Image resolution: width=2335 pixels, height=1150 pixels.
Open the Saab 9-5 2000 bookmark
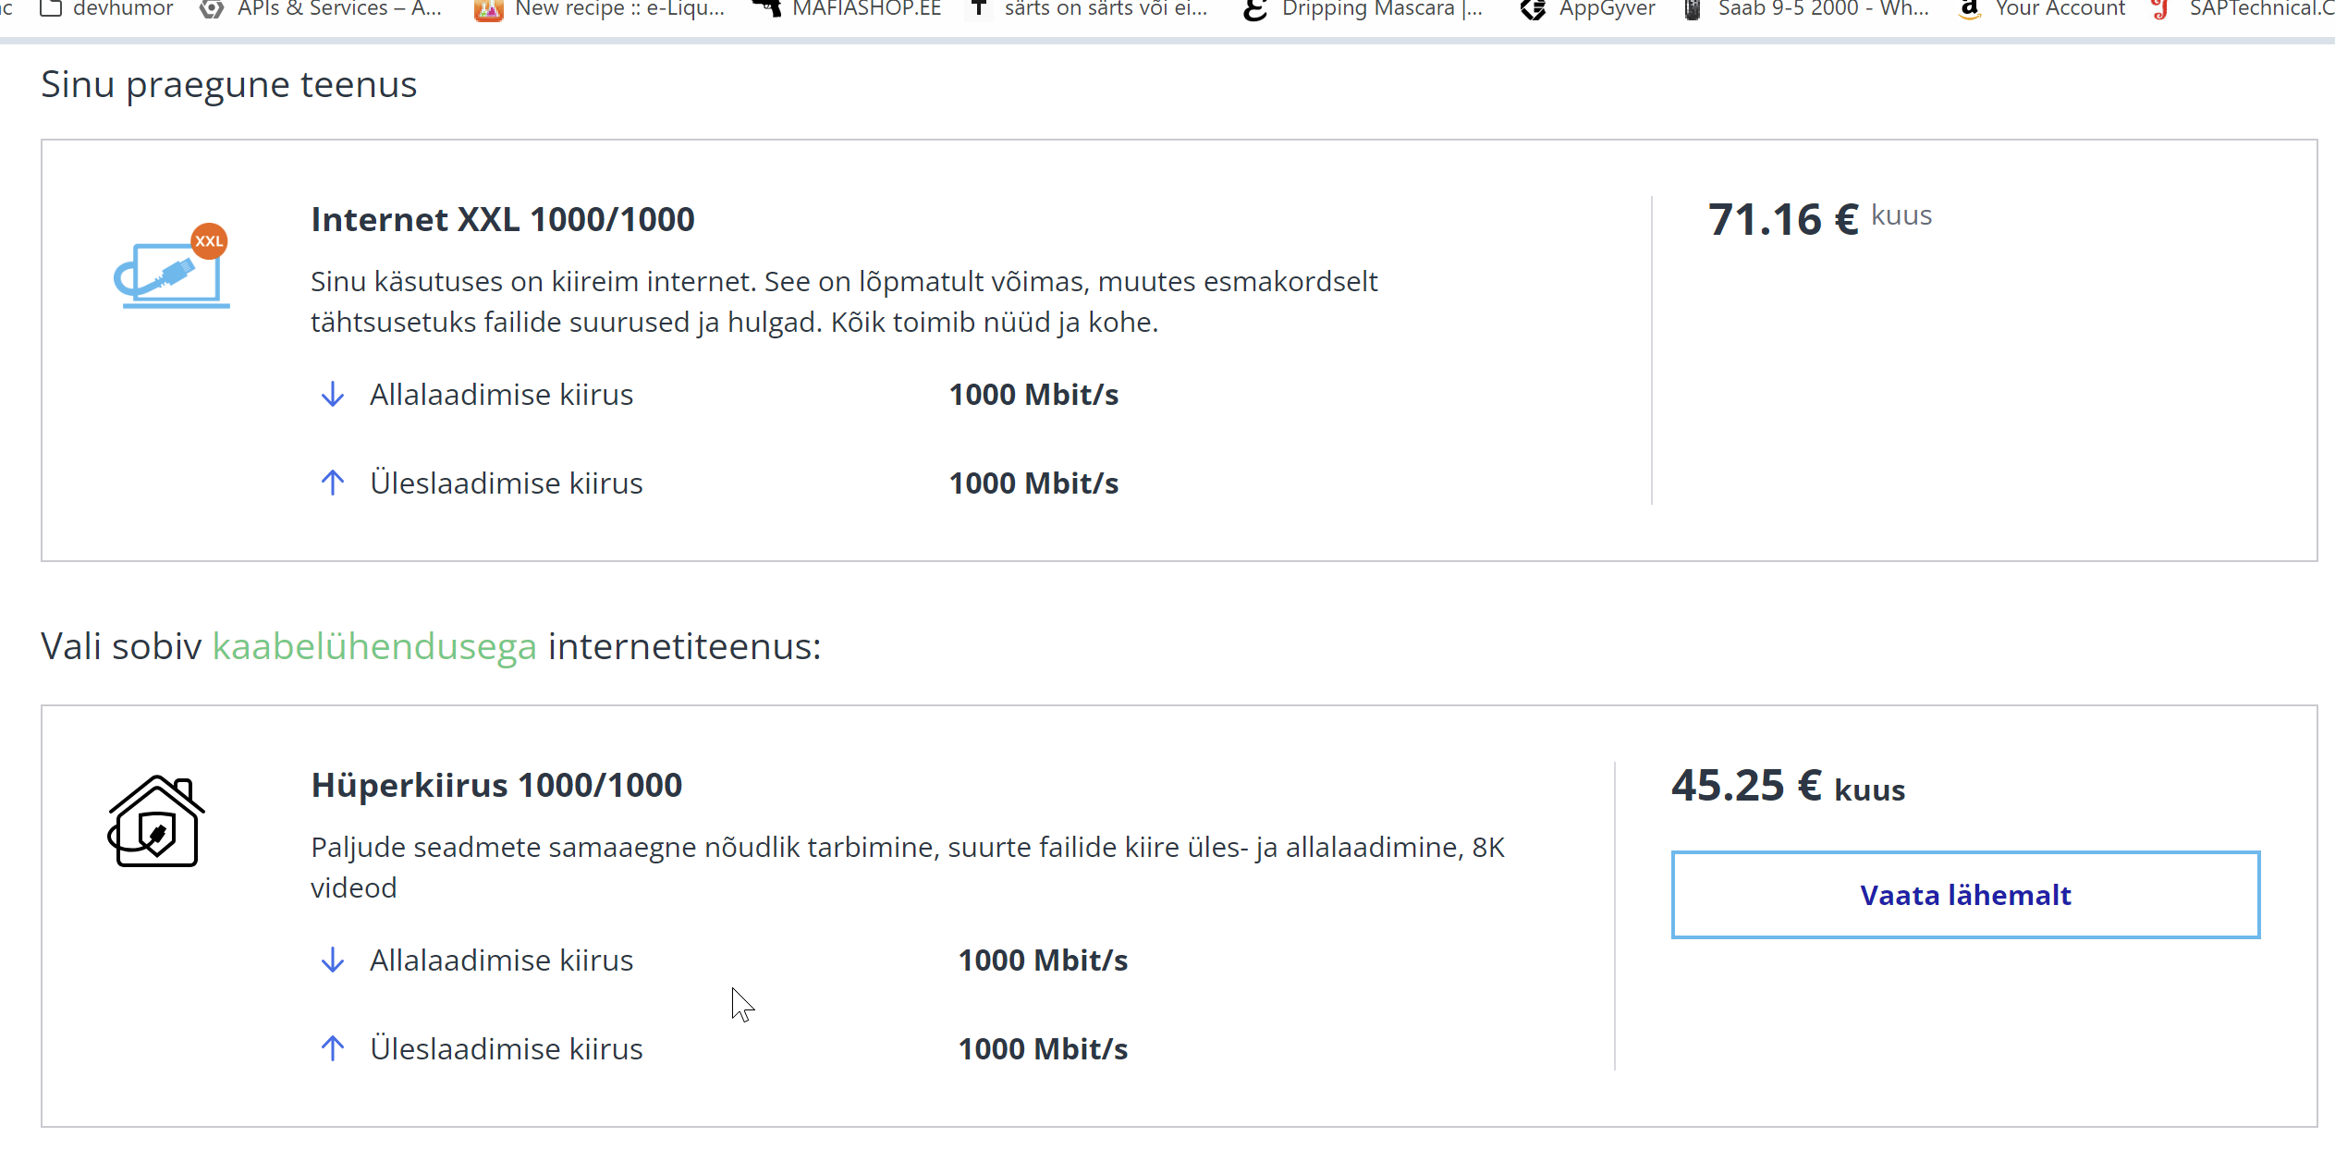pos(1806,9)
